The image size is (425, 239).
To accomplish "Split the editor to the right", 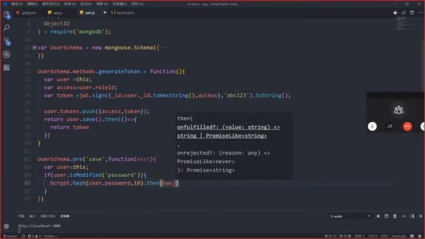I will coord(412,13).
